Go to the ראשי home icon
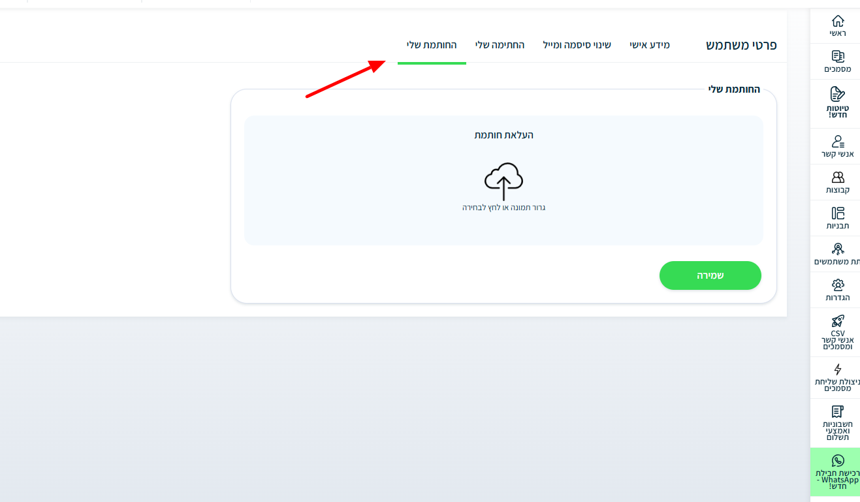Screen dimensions: 860x502 (x=838, y=21)
